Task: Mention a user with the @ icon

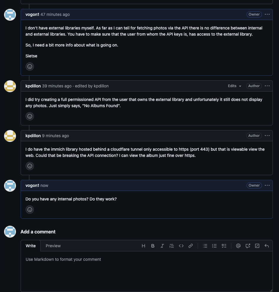Action: [238, 246]
